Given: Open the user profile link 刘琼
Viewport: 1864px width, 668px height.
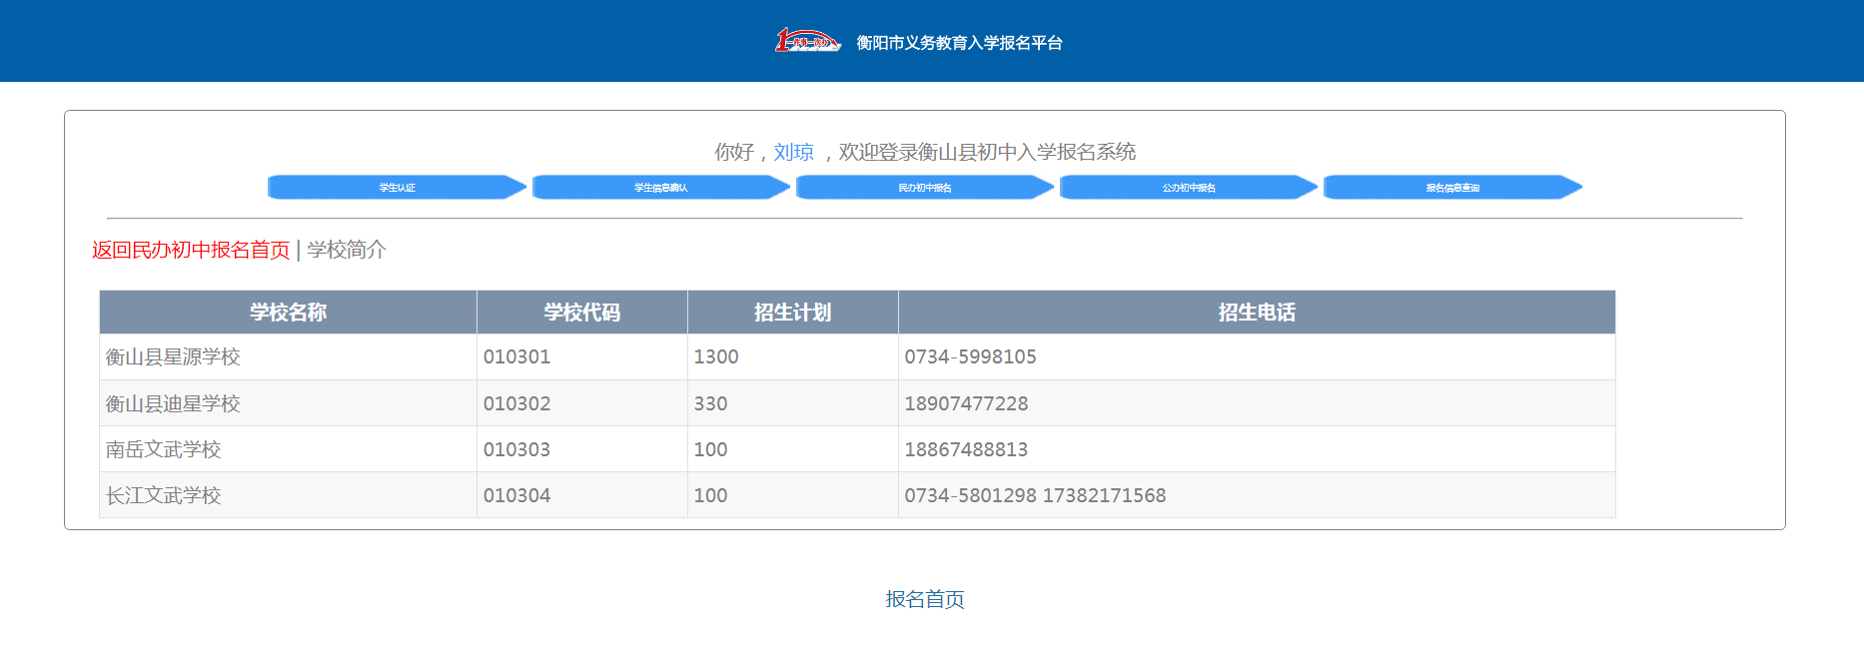Looking at the screenshot, I should (x=793, y=152).
